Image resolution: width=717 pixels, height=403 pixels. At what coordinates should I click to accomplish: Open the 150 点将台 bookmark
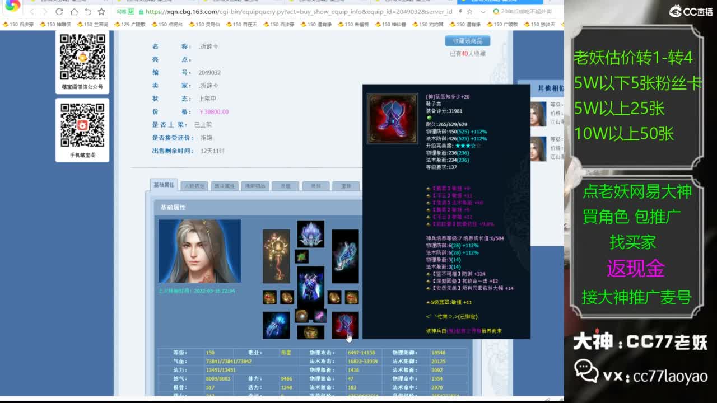coord(167,24)
